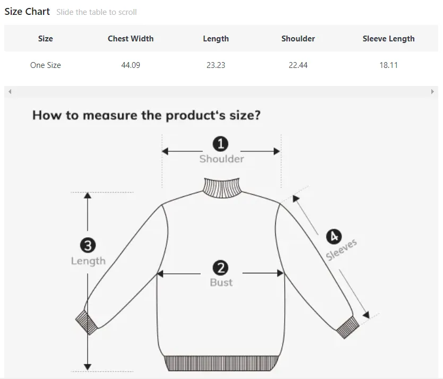
Task: Click the One Size row label
Action: [46, 65]
